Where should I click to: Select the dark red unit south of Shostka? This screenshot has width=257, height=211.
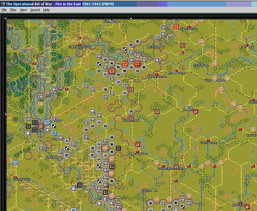pyautogui.click(x=183, y=45)
